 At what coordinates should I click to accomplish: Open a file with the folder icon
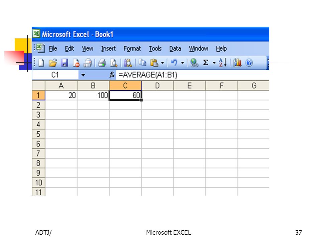coord(52,63)
